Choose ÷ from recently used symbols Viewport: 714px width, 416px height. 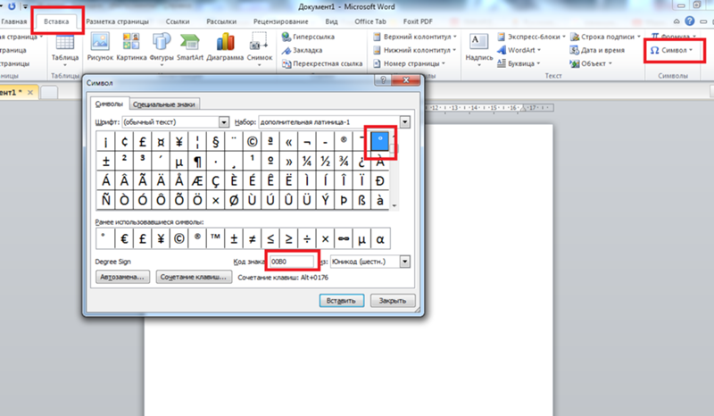pos(307,238)
